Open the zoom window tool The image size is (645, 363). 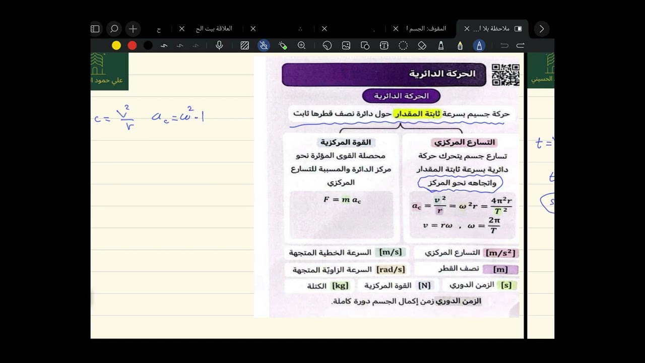click(x=301, y=45)
